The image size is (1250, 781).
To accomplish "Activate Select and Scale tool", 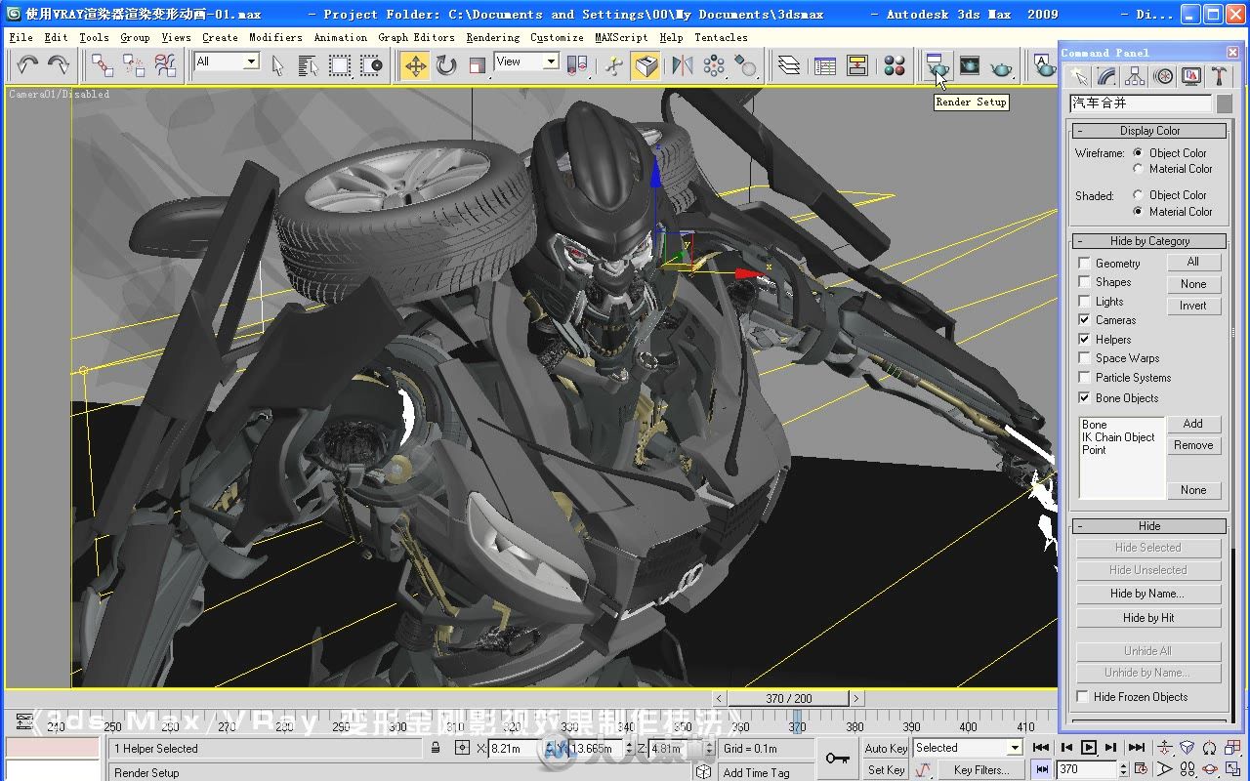I will [x=478, y=65].
